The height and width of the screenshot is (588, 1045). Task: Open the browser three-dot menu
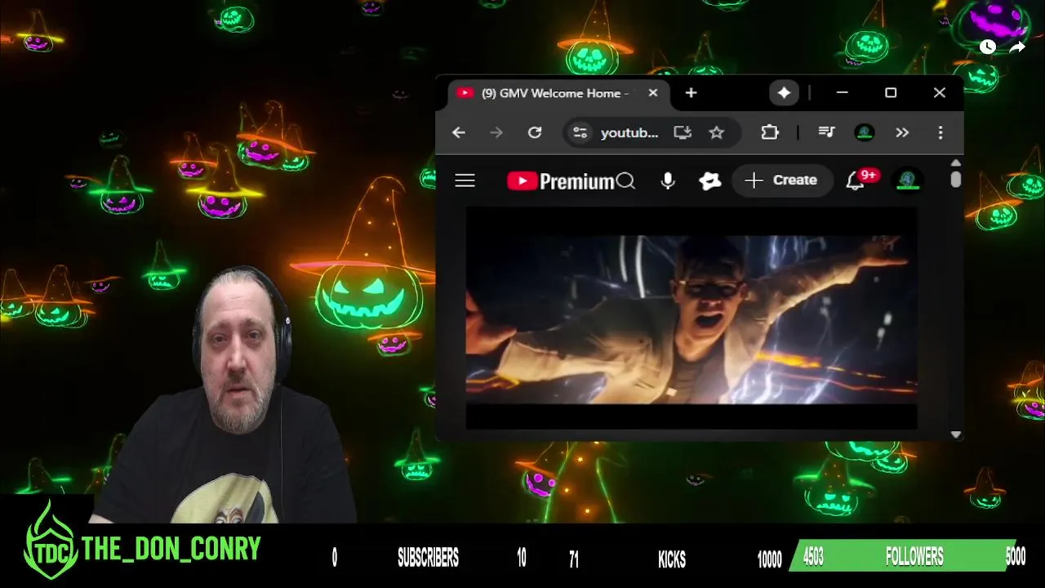(x=940, y=132)
